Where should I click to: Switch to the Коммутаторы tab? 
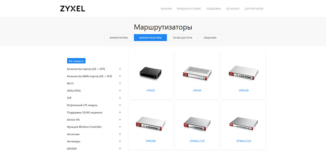tap(118, 38)
